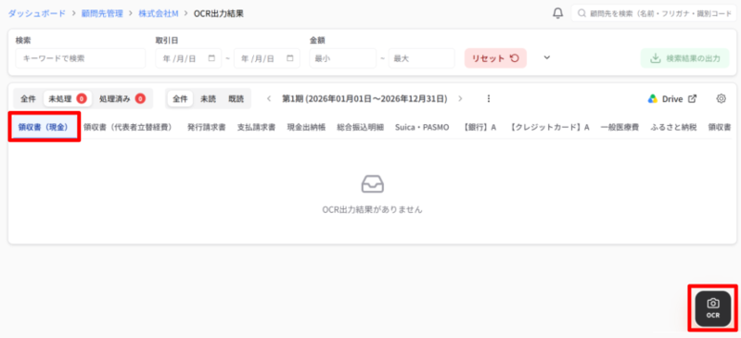Switch to 発行請求書 tab
This screenshot has width=741, height=338.
pos(206,127)
